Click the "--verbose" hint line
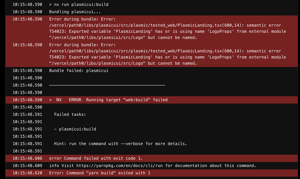The height and width of the screenshot is (179, 300). click(120, 144)
